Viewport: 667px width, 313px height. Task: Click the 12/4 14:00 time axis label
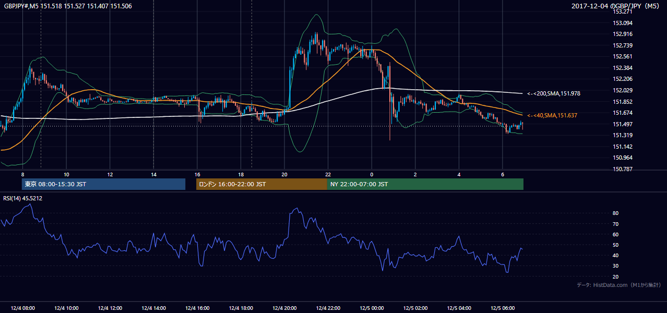(153, 308)
